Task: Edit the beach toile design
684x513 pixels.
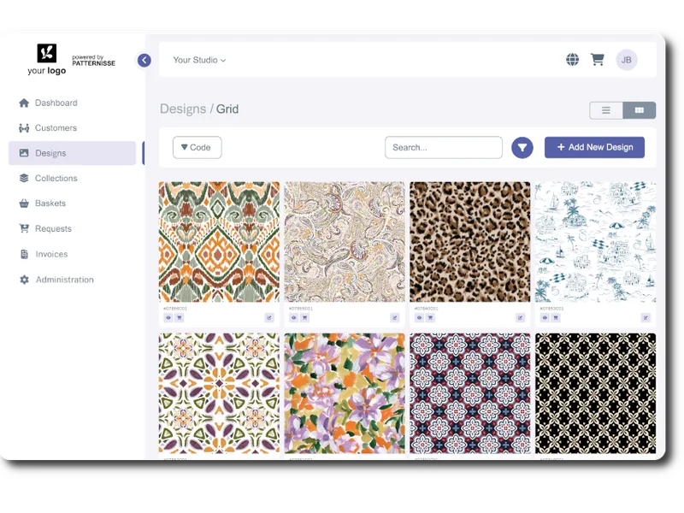Action: tap(646, 317)
